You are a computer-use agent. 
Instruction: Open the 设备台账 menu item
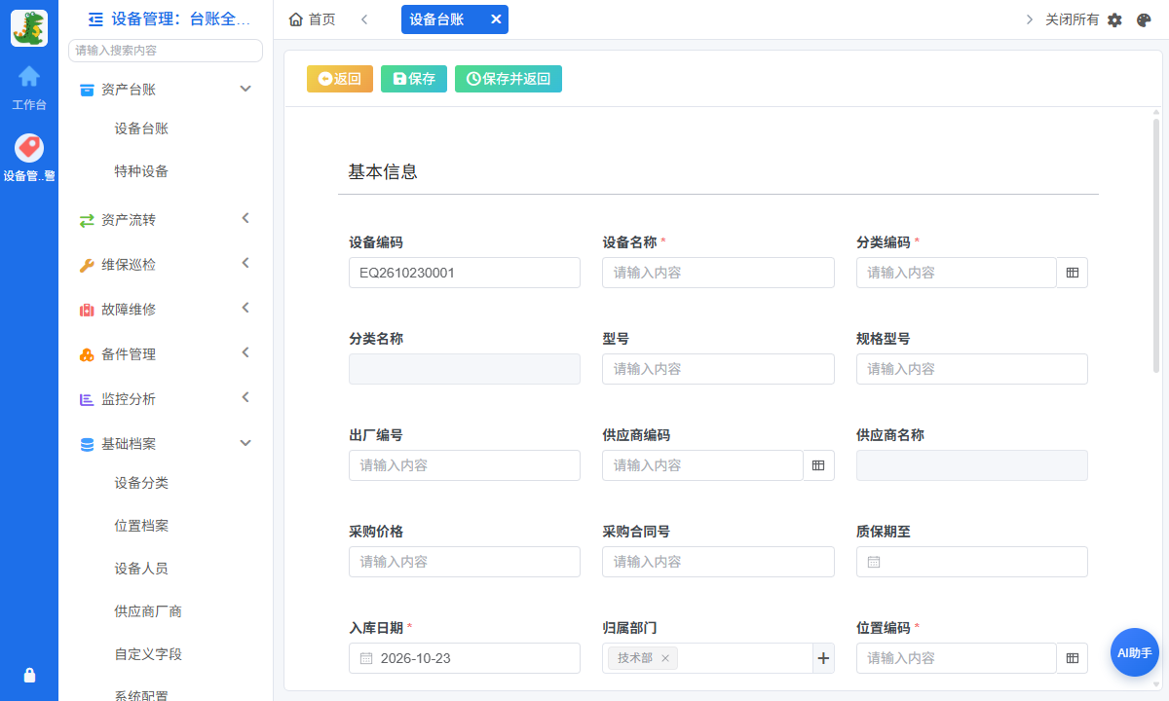pos(141,129)
